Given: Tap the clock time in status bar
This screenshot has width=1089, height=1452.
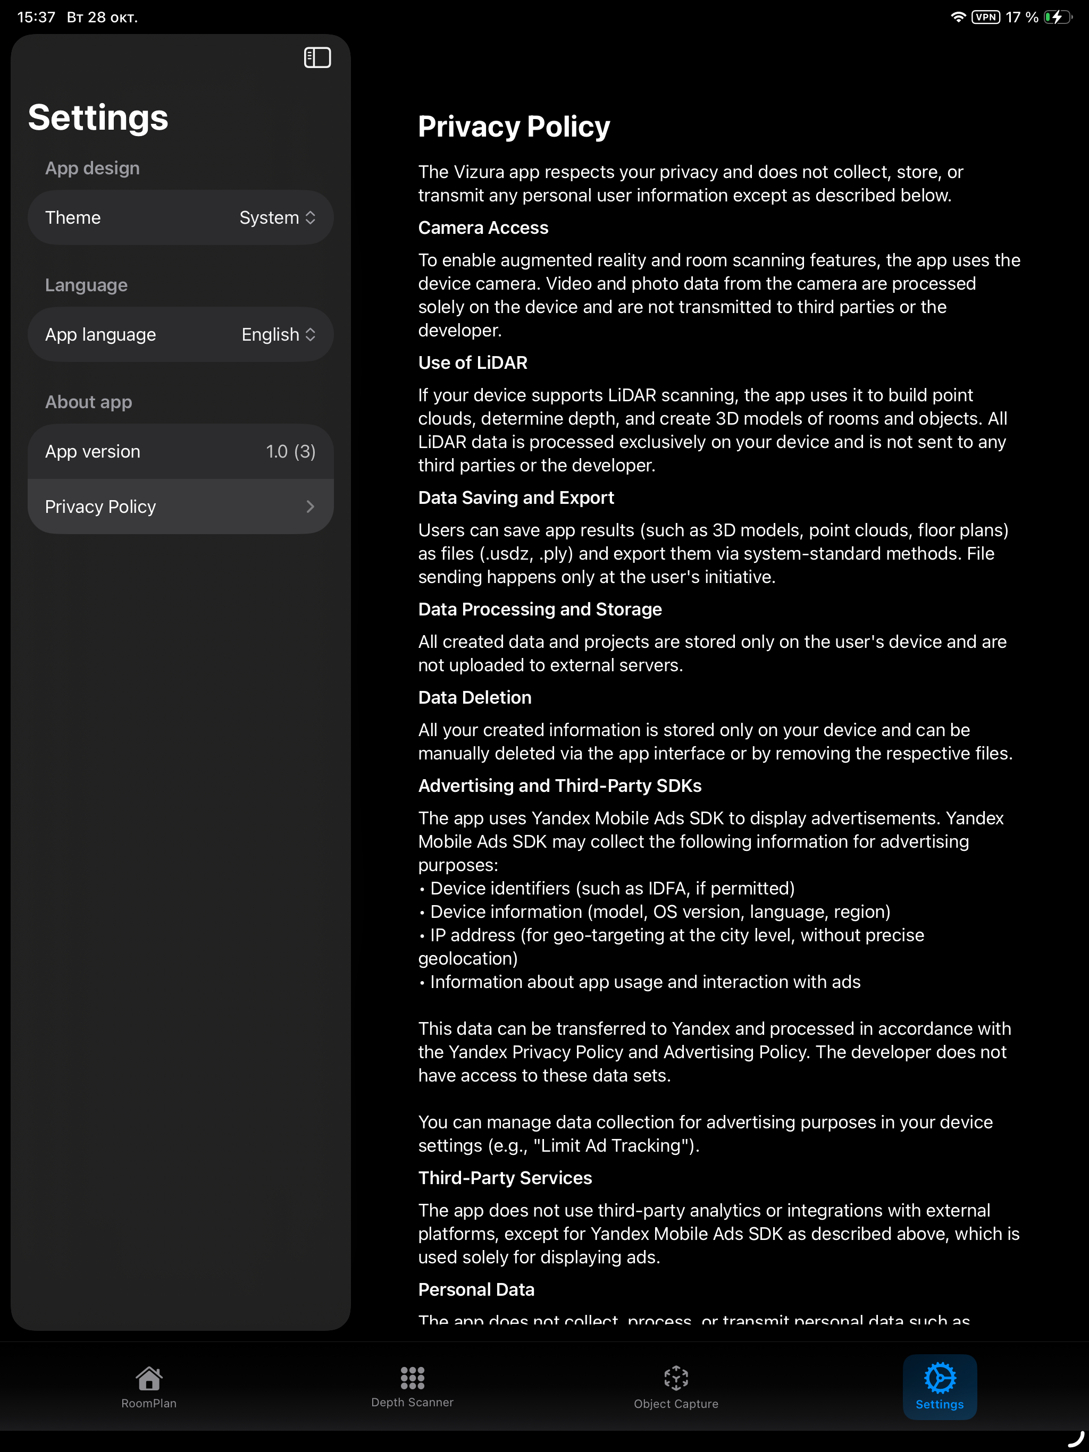Looking at the screenshot, I should [36, 17].
